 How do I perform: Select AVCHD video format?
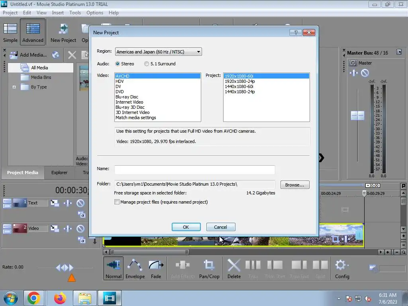point(158,76)
